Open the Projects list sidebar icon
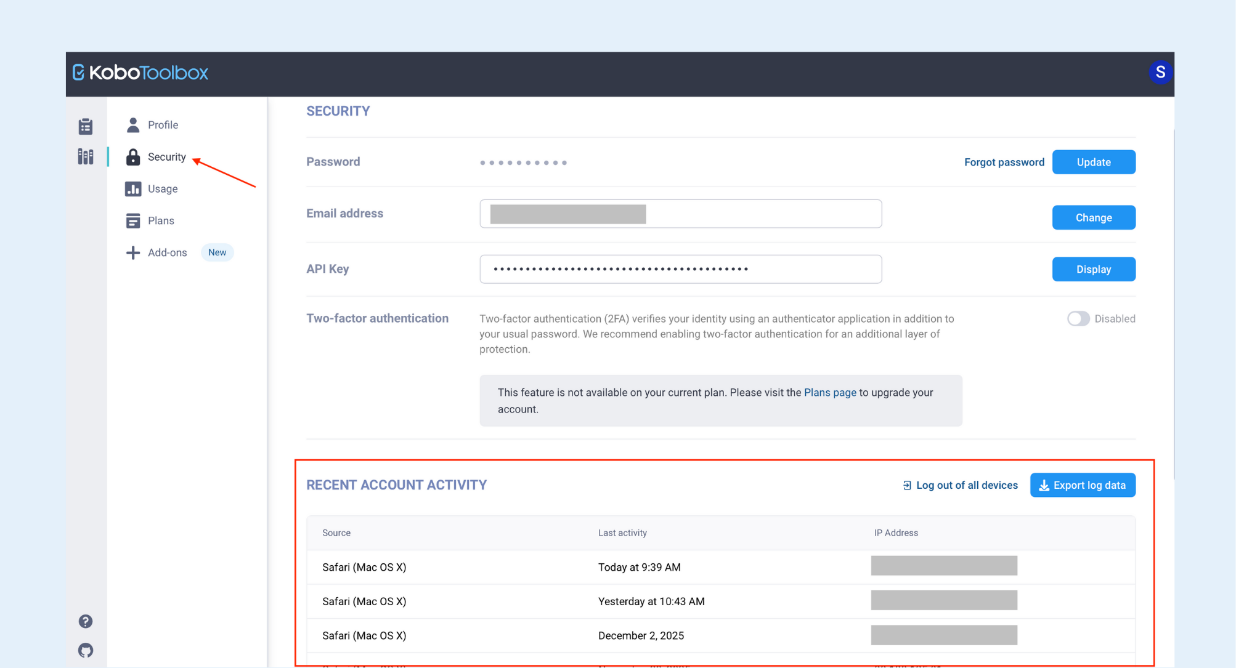This screenshot has height=668, width=1236. click(86, 126)
